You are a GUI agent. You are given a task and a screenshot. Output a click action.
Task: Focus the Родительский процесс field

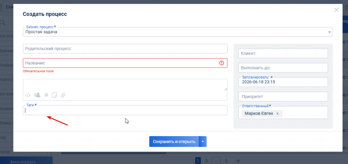point(125,49)
